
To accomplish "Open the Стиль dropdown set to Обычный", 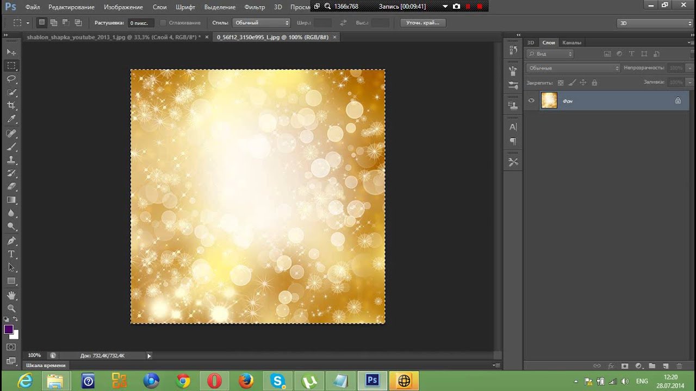I will tap(262, 23).
